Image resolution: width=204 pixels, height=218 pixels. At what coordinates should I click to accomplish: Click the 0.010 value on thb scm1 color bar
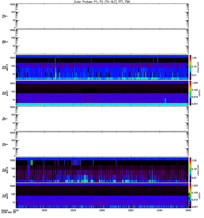[195, 97]
